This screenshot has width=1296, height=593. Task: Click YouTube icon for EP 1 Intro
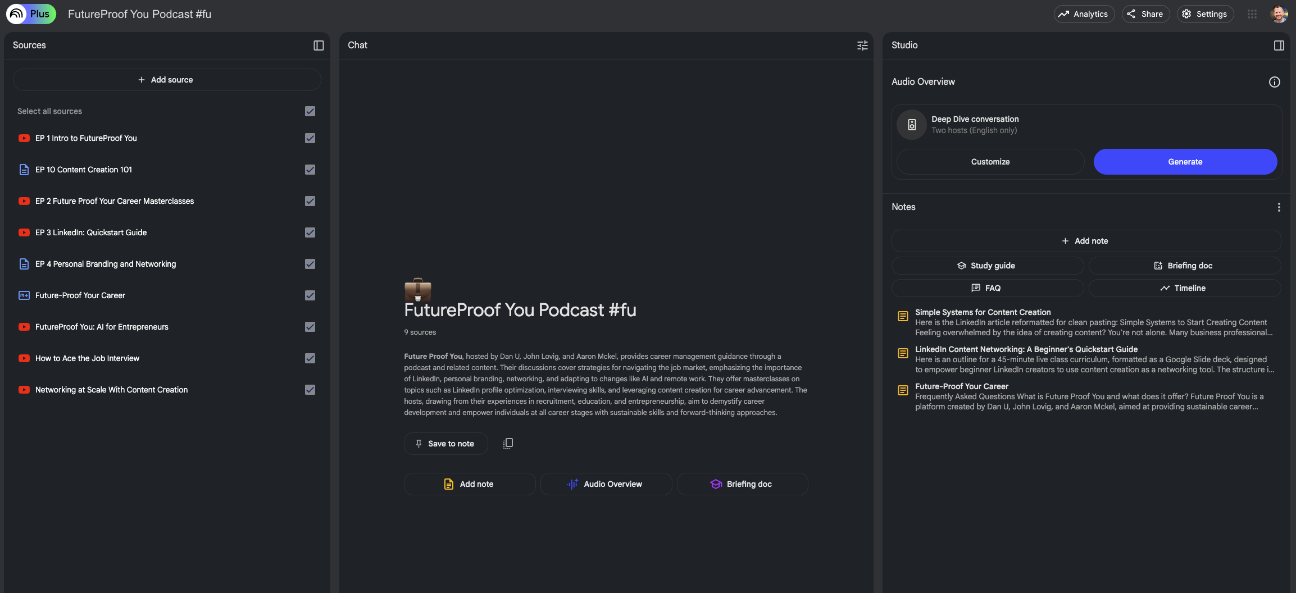point(24,138)
